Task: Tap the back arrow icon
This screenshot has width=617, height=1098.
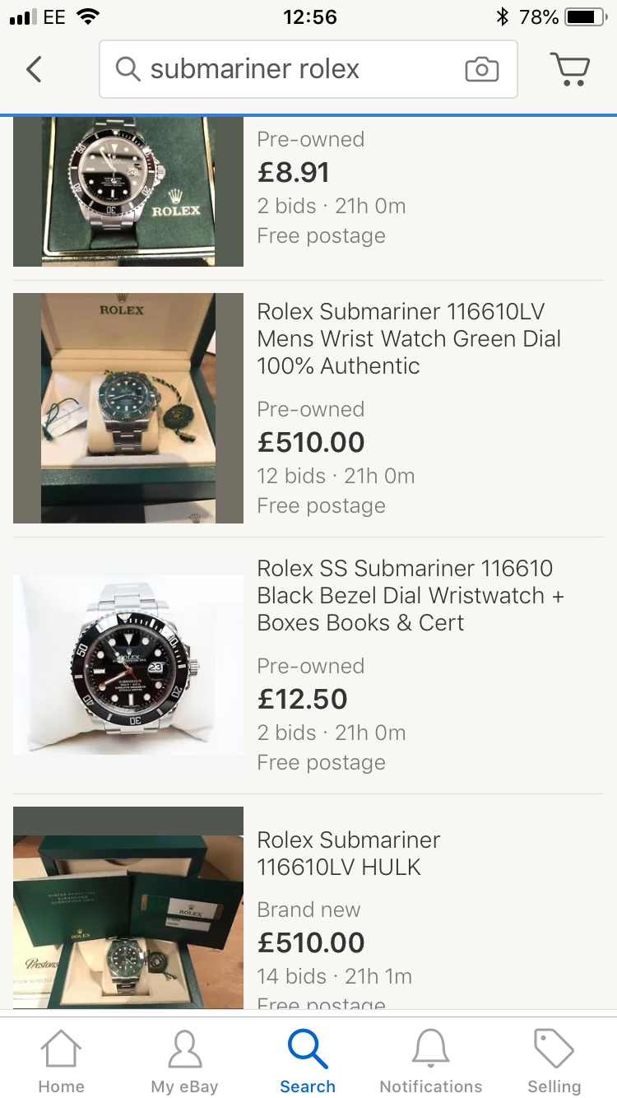Action: point(34,69)
